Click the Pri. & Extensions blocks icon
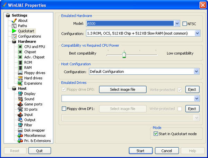Screen dimensions: 208x158 click(x=20, y=140)
